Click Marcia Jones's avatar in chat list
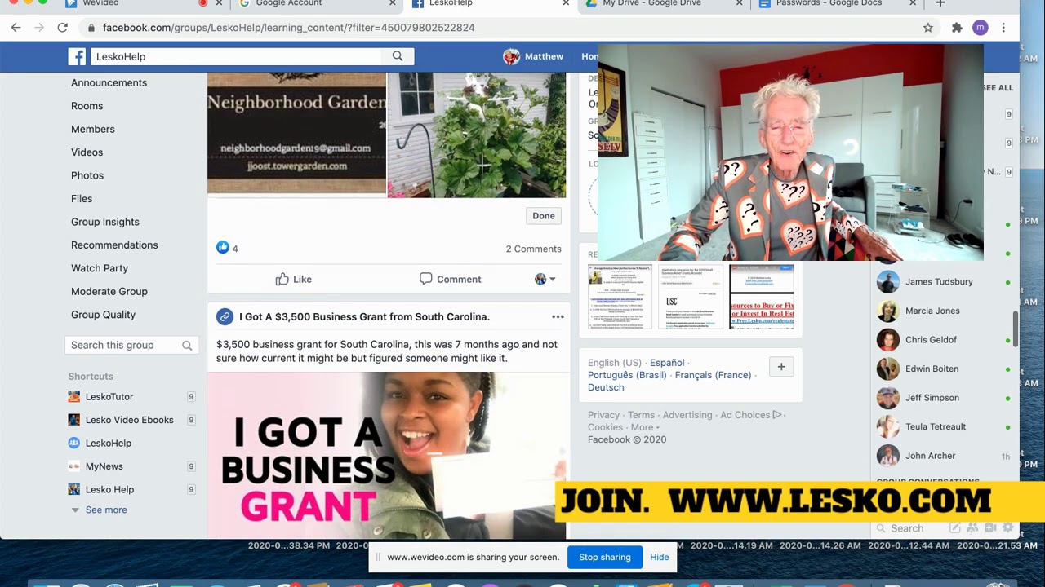 (888, 311)
